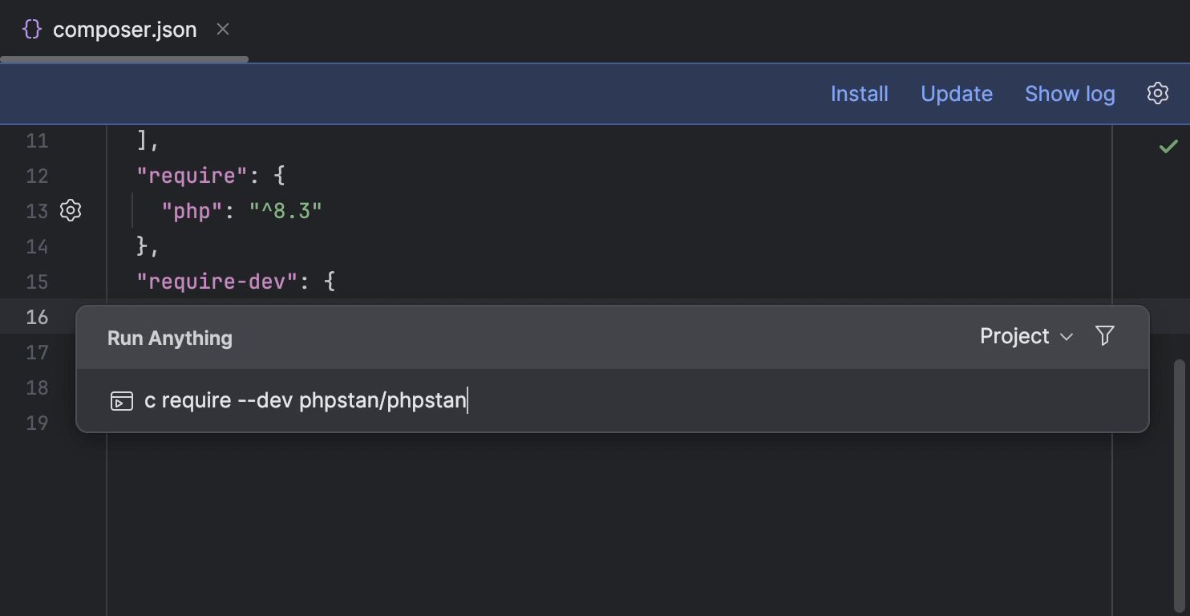The width and height of the screenshot is (1190, 616).
Task: Open the Composer log via Show log
Action: tap(1070, 93)
